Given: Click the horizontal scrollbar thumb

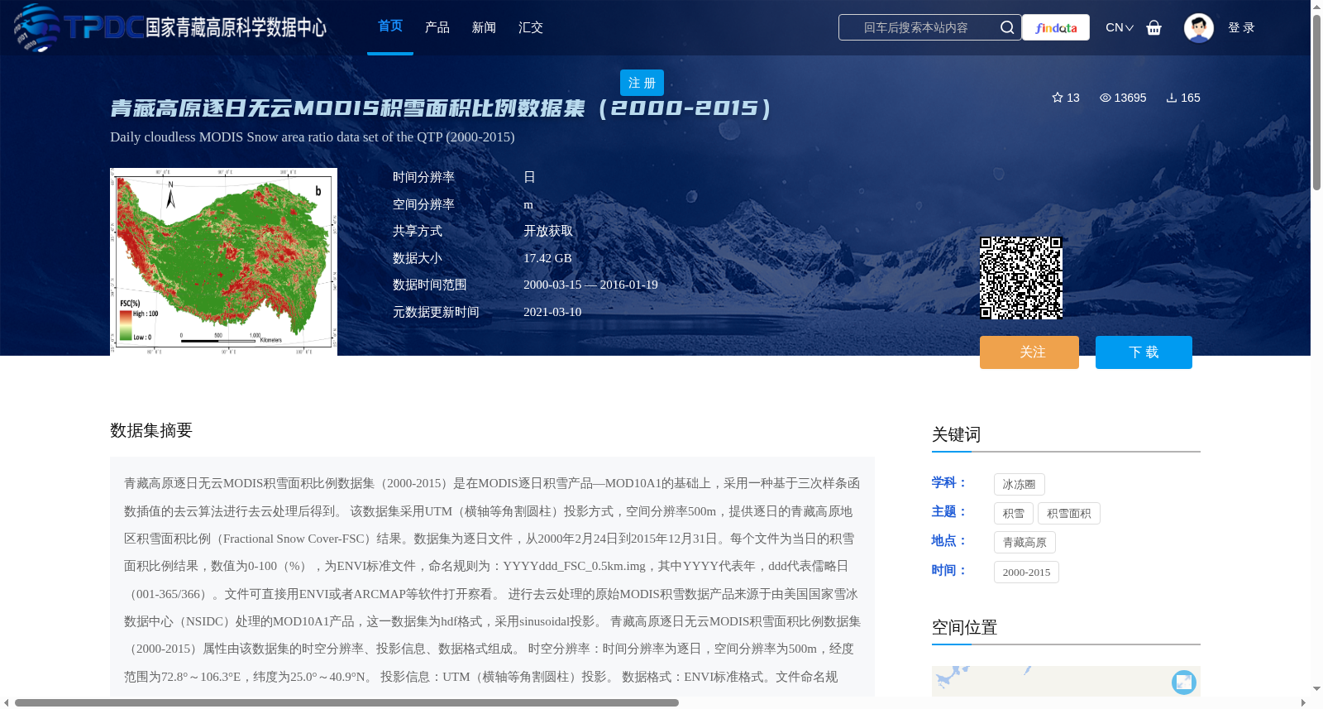Looking at the screenshot, I should click(346, 703).
